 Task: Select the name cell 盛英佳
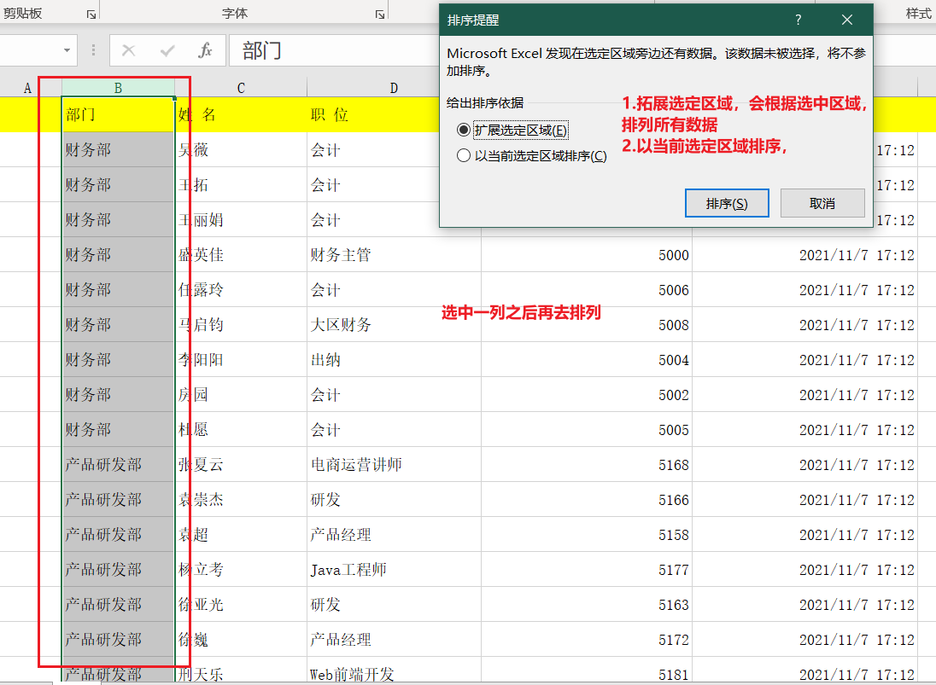(x=241, y=255)
